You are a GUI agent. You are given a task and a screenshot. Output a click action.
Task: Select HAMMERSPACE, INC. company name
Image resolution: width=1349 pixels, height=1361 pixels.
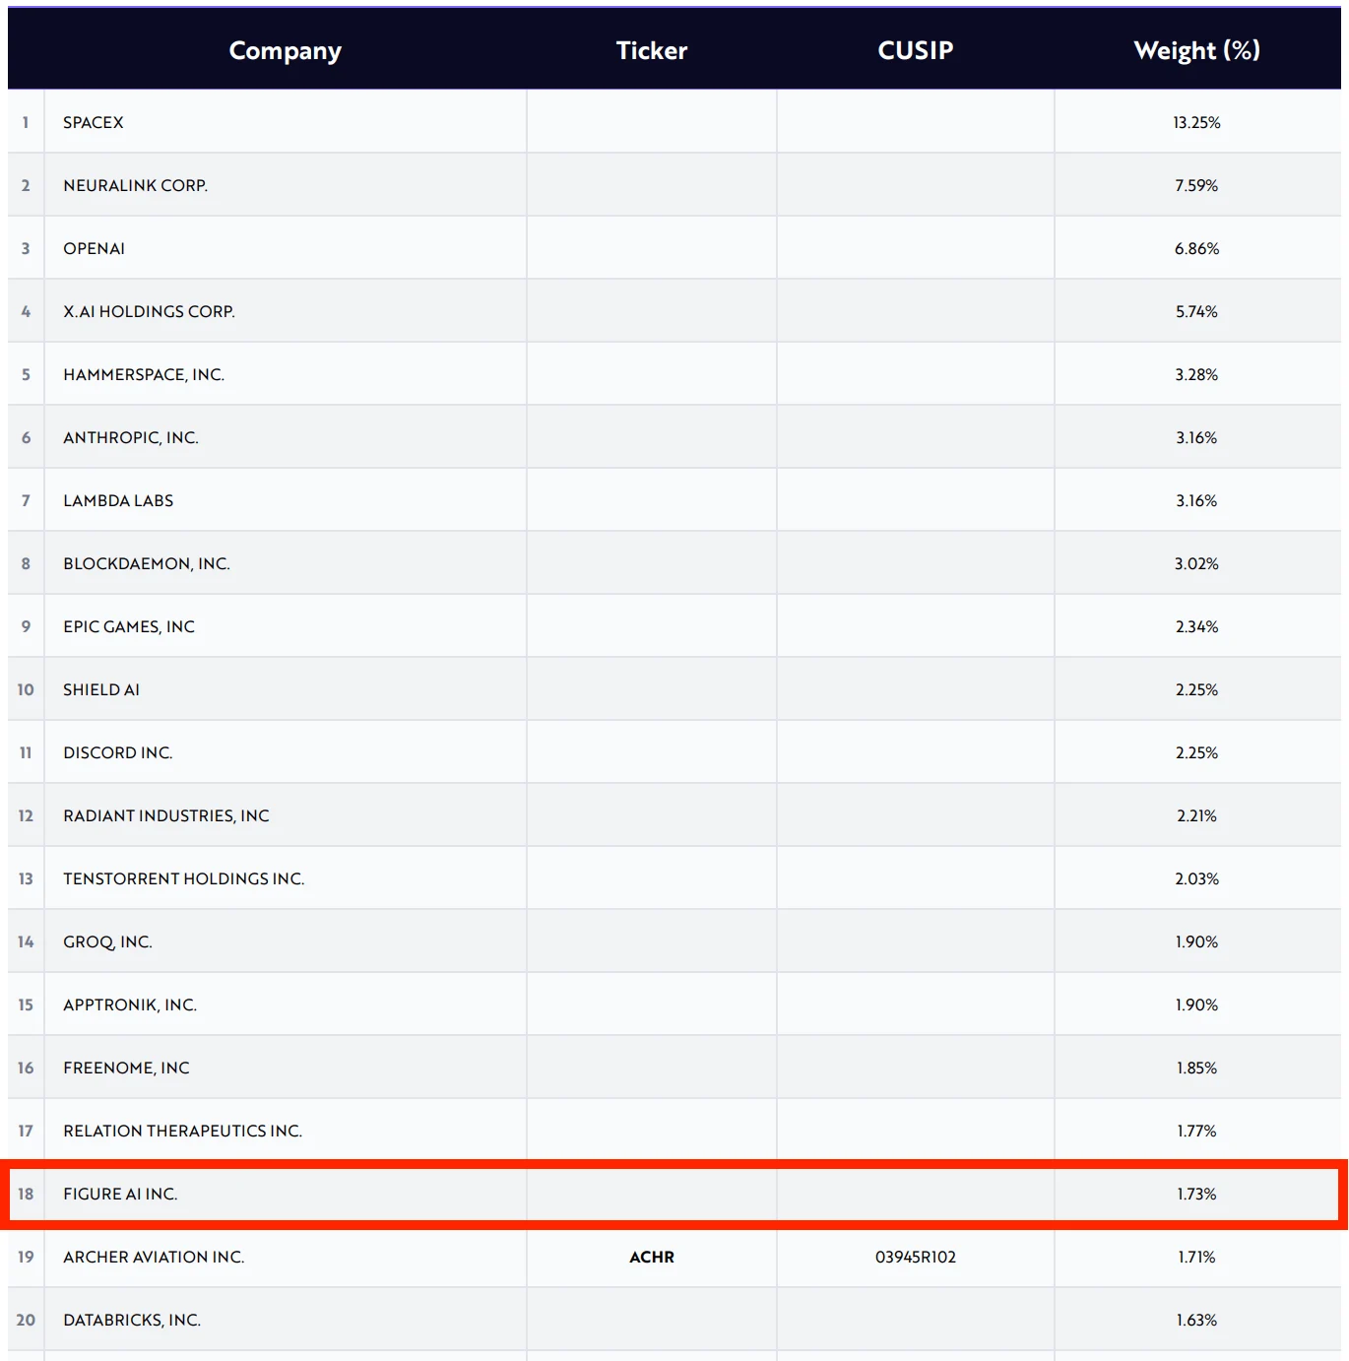pyautogui.click(x=144, y=374)
